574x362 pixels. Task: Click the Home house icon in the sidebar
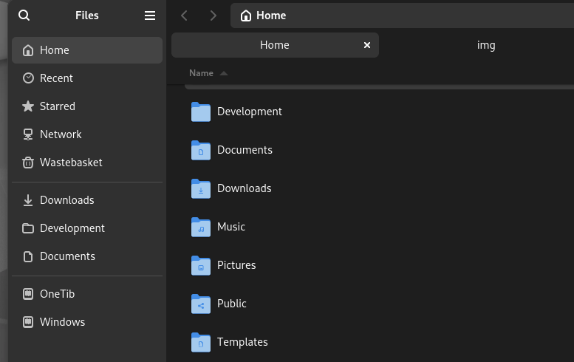coord(28,50)
